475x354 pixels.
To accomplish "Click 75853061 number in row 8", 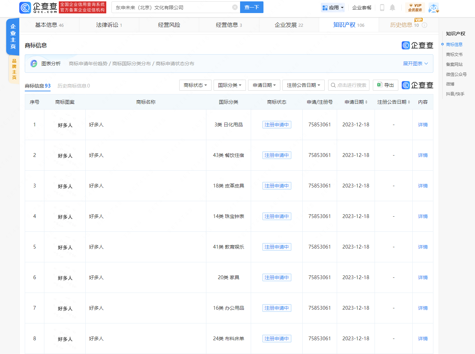I will point(320,339).
